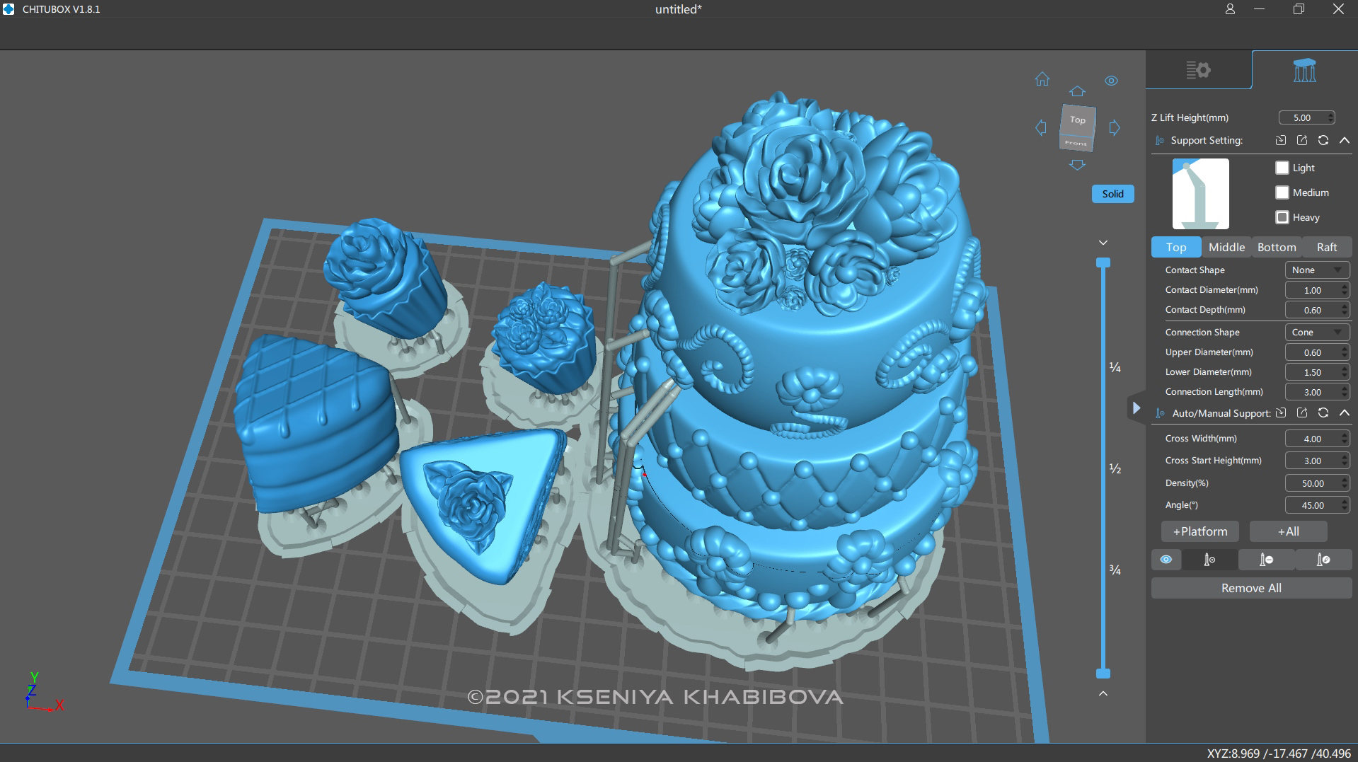Select the Support settings pillar icon
This screenshot has height=762, width=1358.
click(x=1304, y=69)
